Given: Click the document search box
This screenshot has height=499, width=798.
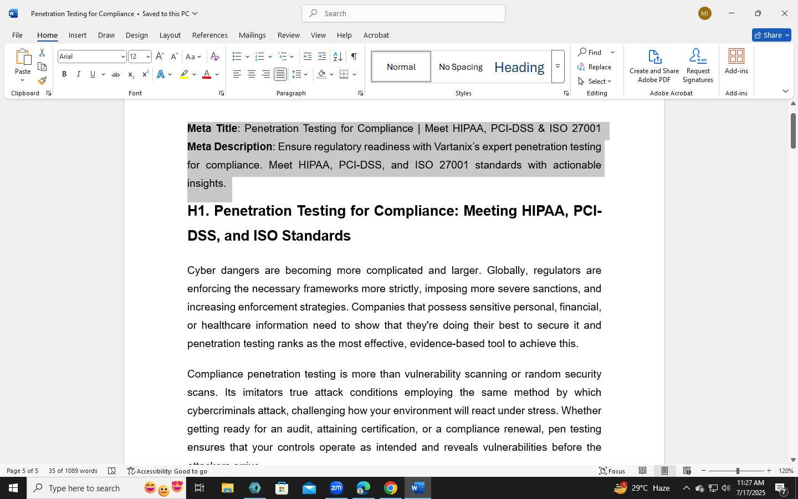Looking at the screenshot, I should (403, 13).
